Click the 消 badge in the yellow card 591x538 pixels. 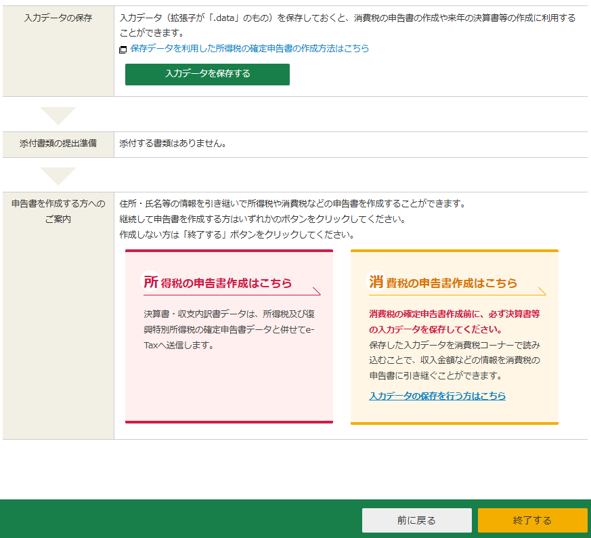(x=376, y=282)
